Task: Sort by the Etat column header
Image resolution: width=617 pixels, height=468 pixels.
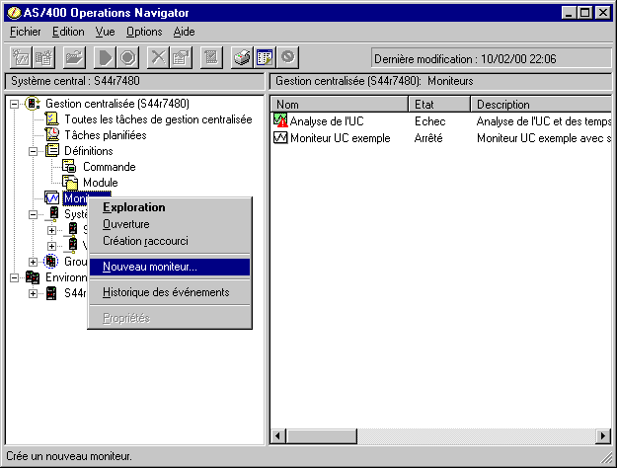Action: point(439,105)
